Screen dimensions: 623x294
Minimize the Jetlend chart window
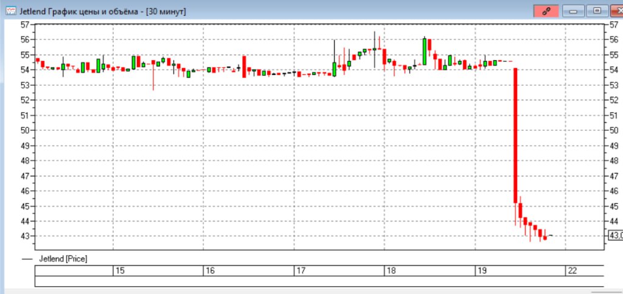574,11
